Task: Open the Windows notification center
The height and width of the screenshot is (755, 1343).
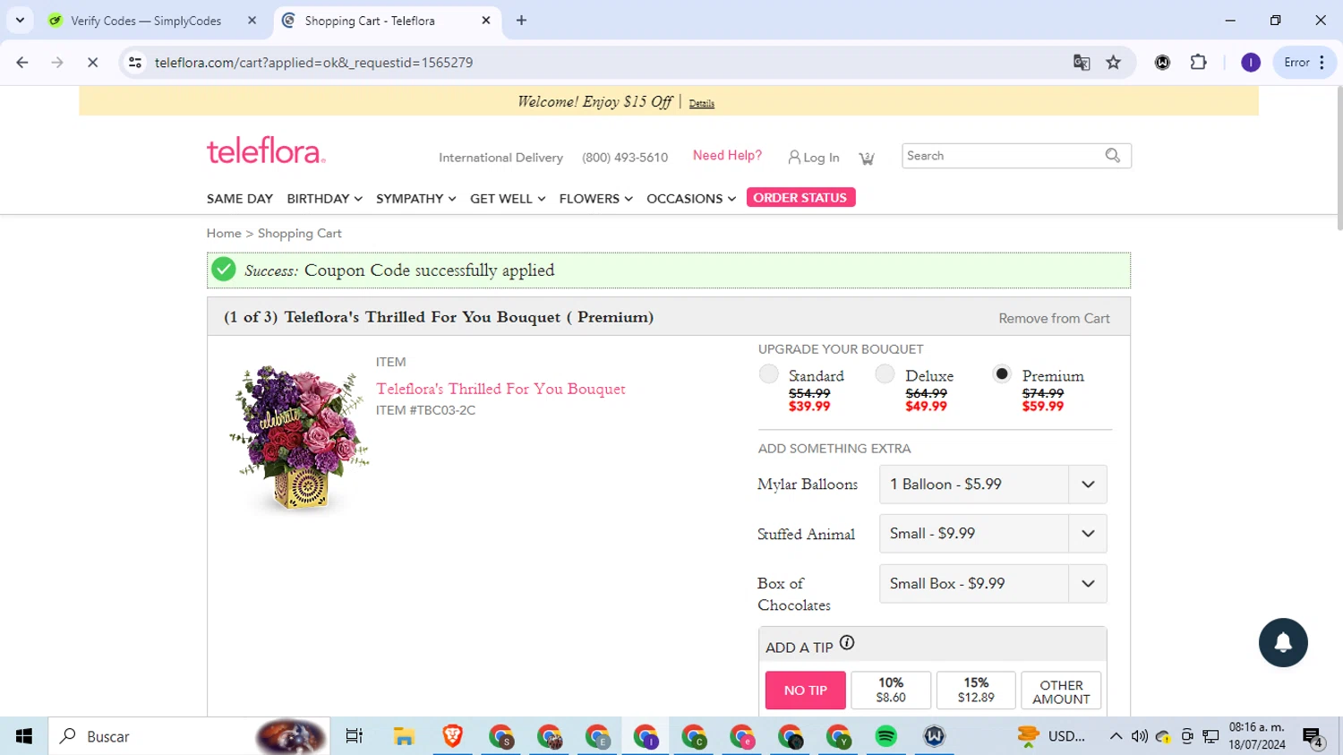Action: point(1313,737)
